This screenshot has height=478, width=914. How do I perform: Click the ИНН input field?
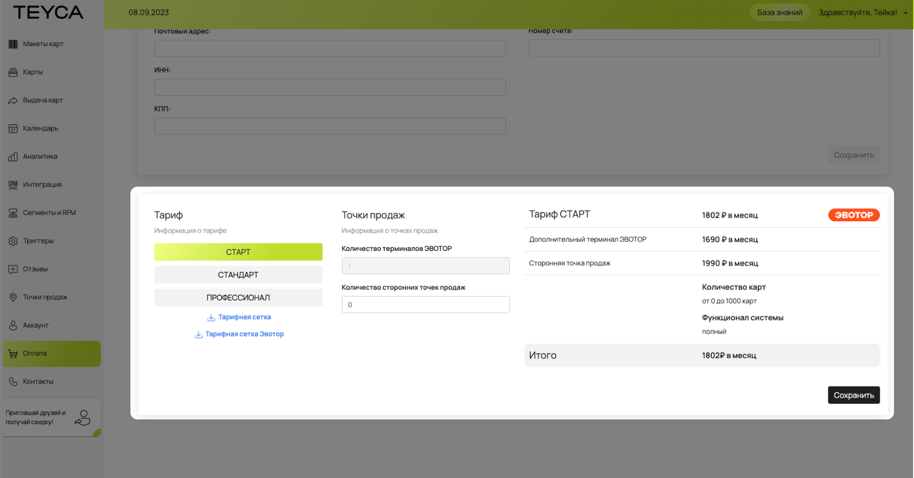(x=330, y=87)
